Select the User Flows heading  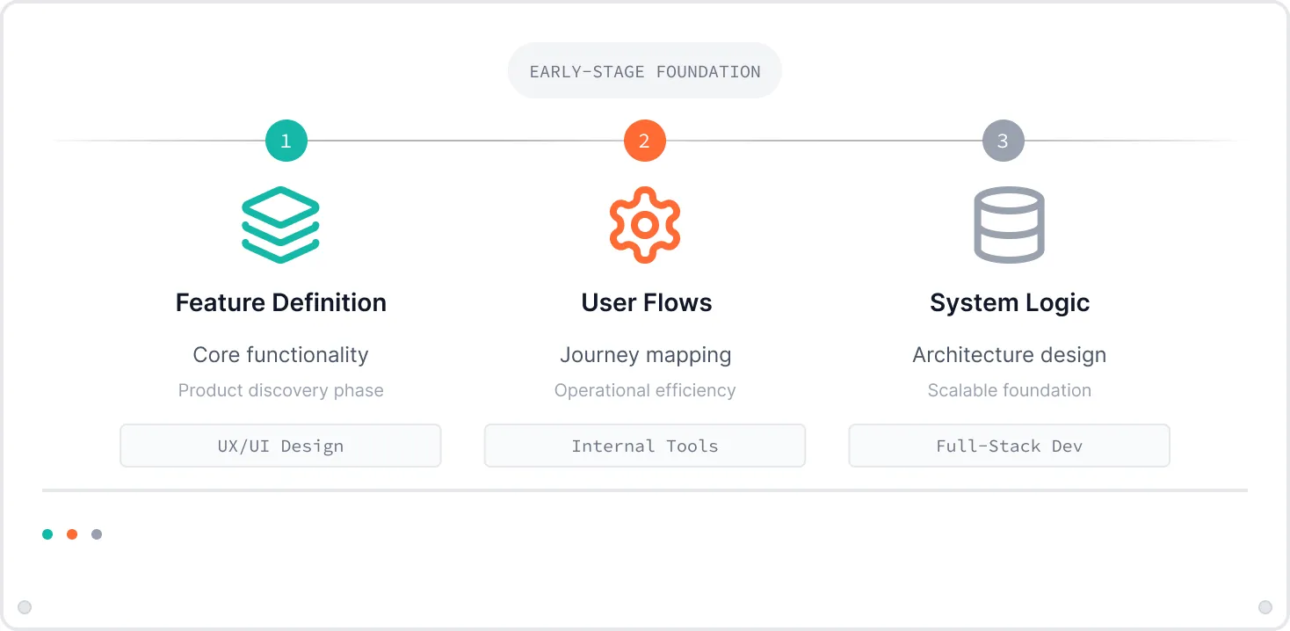coord(645,302)
